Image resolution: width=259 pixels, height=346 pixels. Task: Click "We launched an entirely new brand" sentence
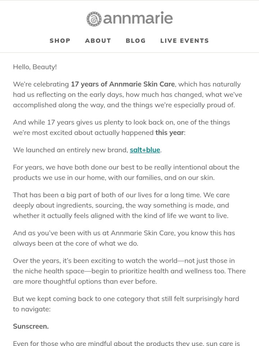pos(87,150)
